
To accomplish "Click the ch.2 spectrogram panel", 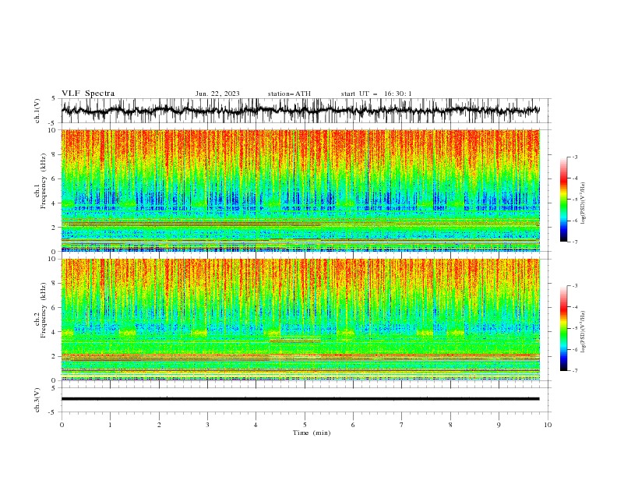I will [300, 320].
